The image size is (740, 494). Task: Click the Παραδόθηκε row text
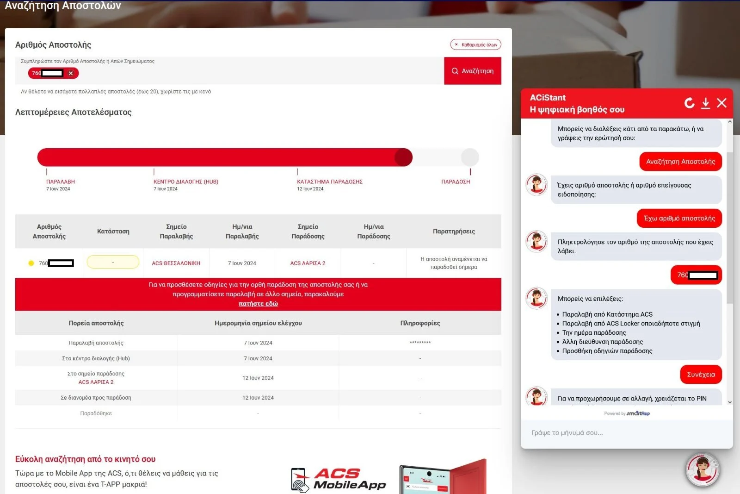[96, 413]
